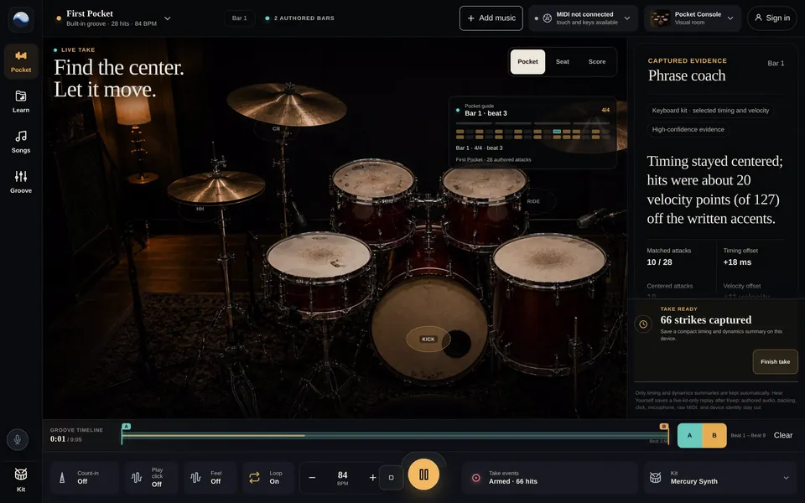
Task: Open the Learn sidebar section
Action: point(20,101)
